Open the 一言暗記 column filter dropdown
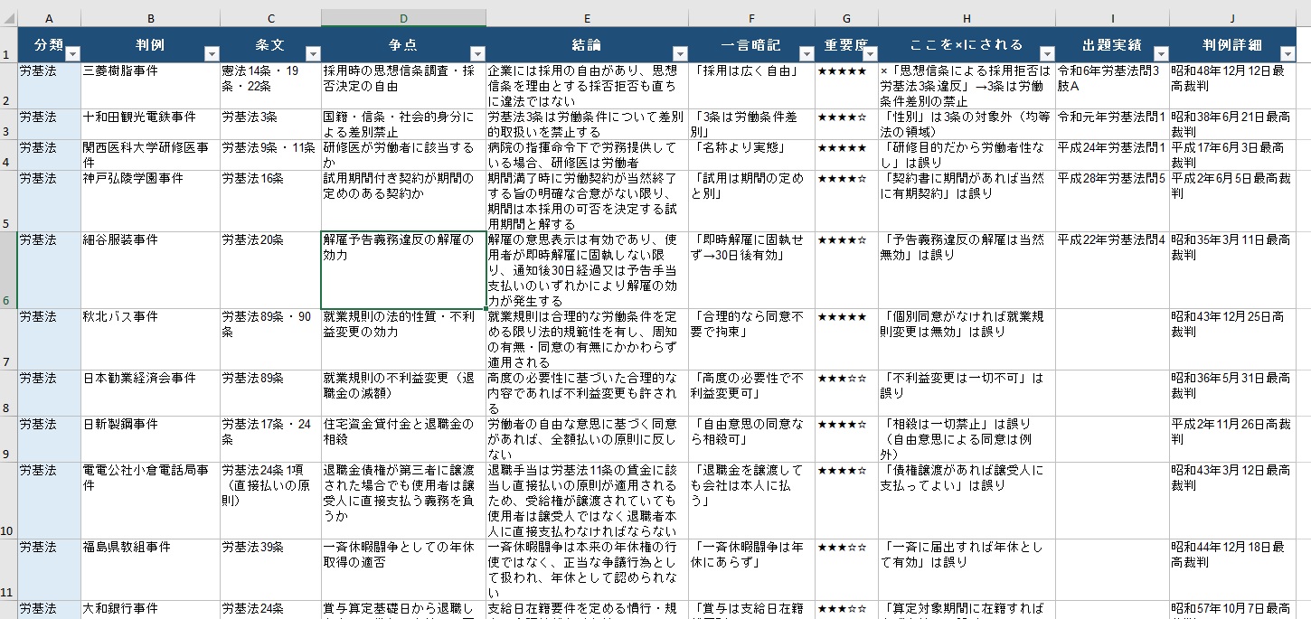Screen dimensions: 1311x619 click(806, 53)
